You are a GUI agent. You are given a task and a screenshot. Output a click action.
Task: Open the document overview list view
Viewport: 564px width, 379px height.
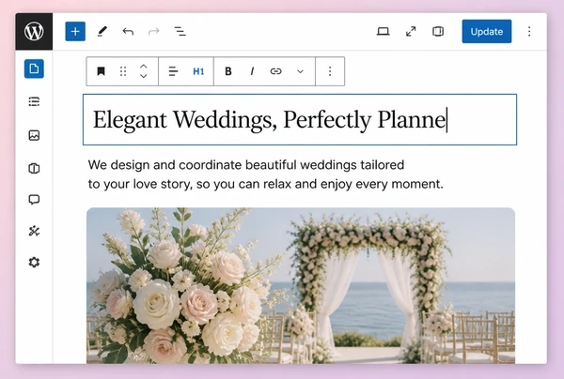click(x=180, y=32)
